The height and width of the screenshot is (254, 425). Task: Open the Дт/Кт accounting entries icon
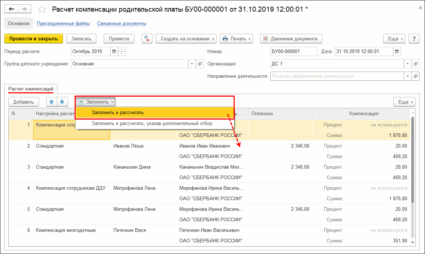(x=147, y=39)
